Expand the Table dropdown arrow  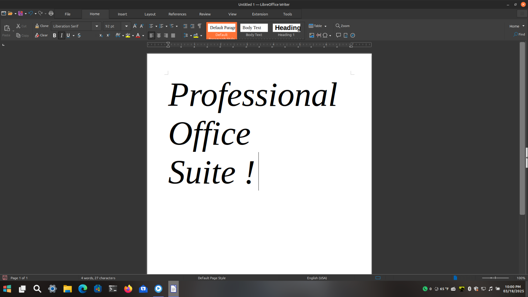(x=325, y=26)
